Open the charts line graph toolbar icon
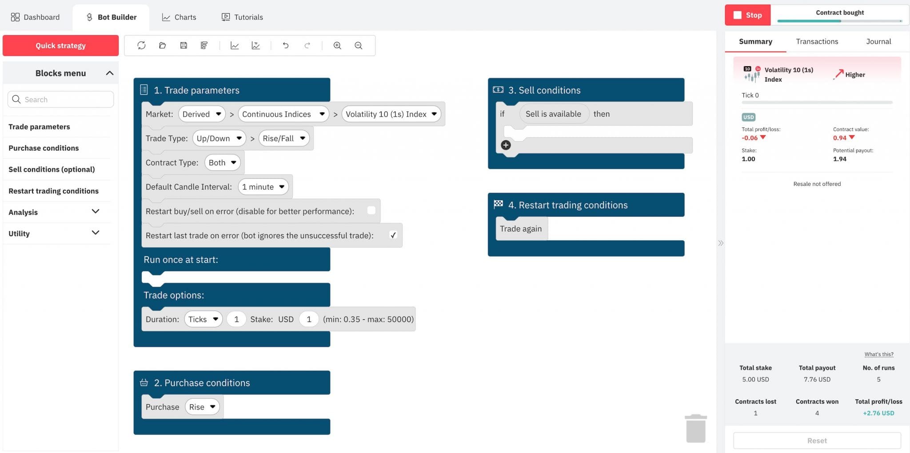The width and height of the screenshot is (910, 453). [235, 45]
